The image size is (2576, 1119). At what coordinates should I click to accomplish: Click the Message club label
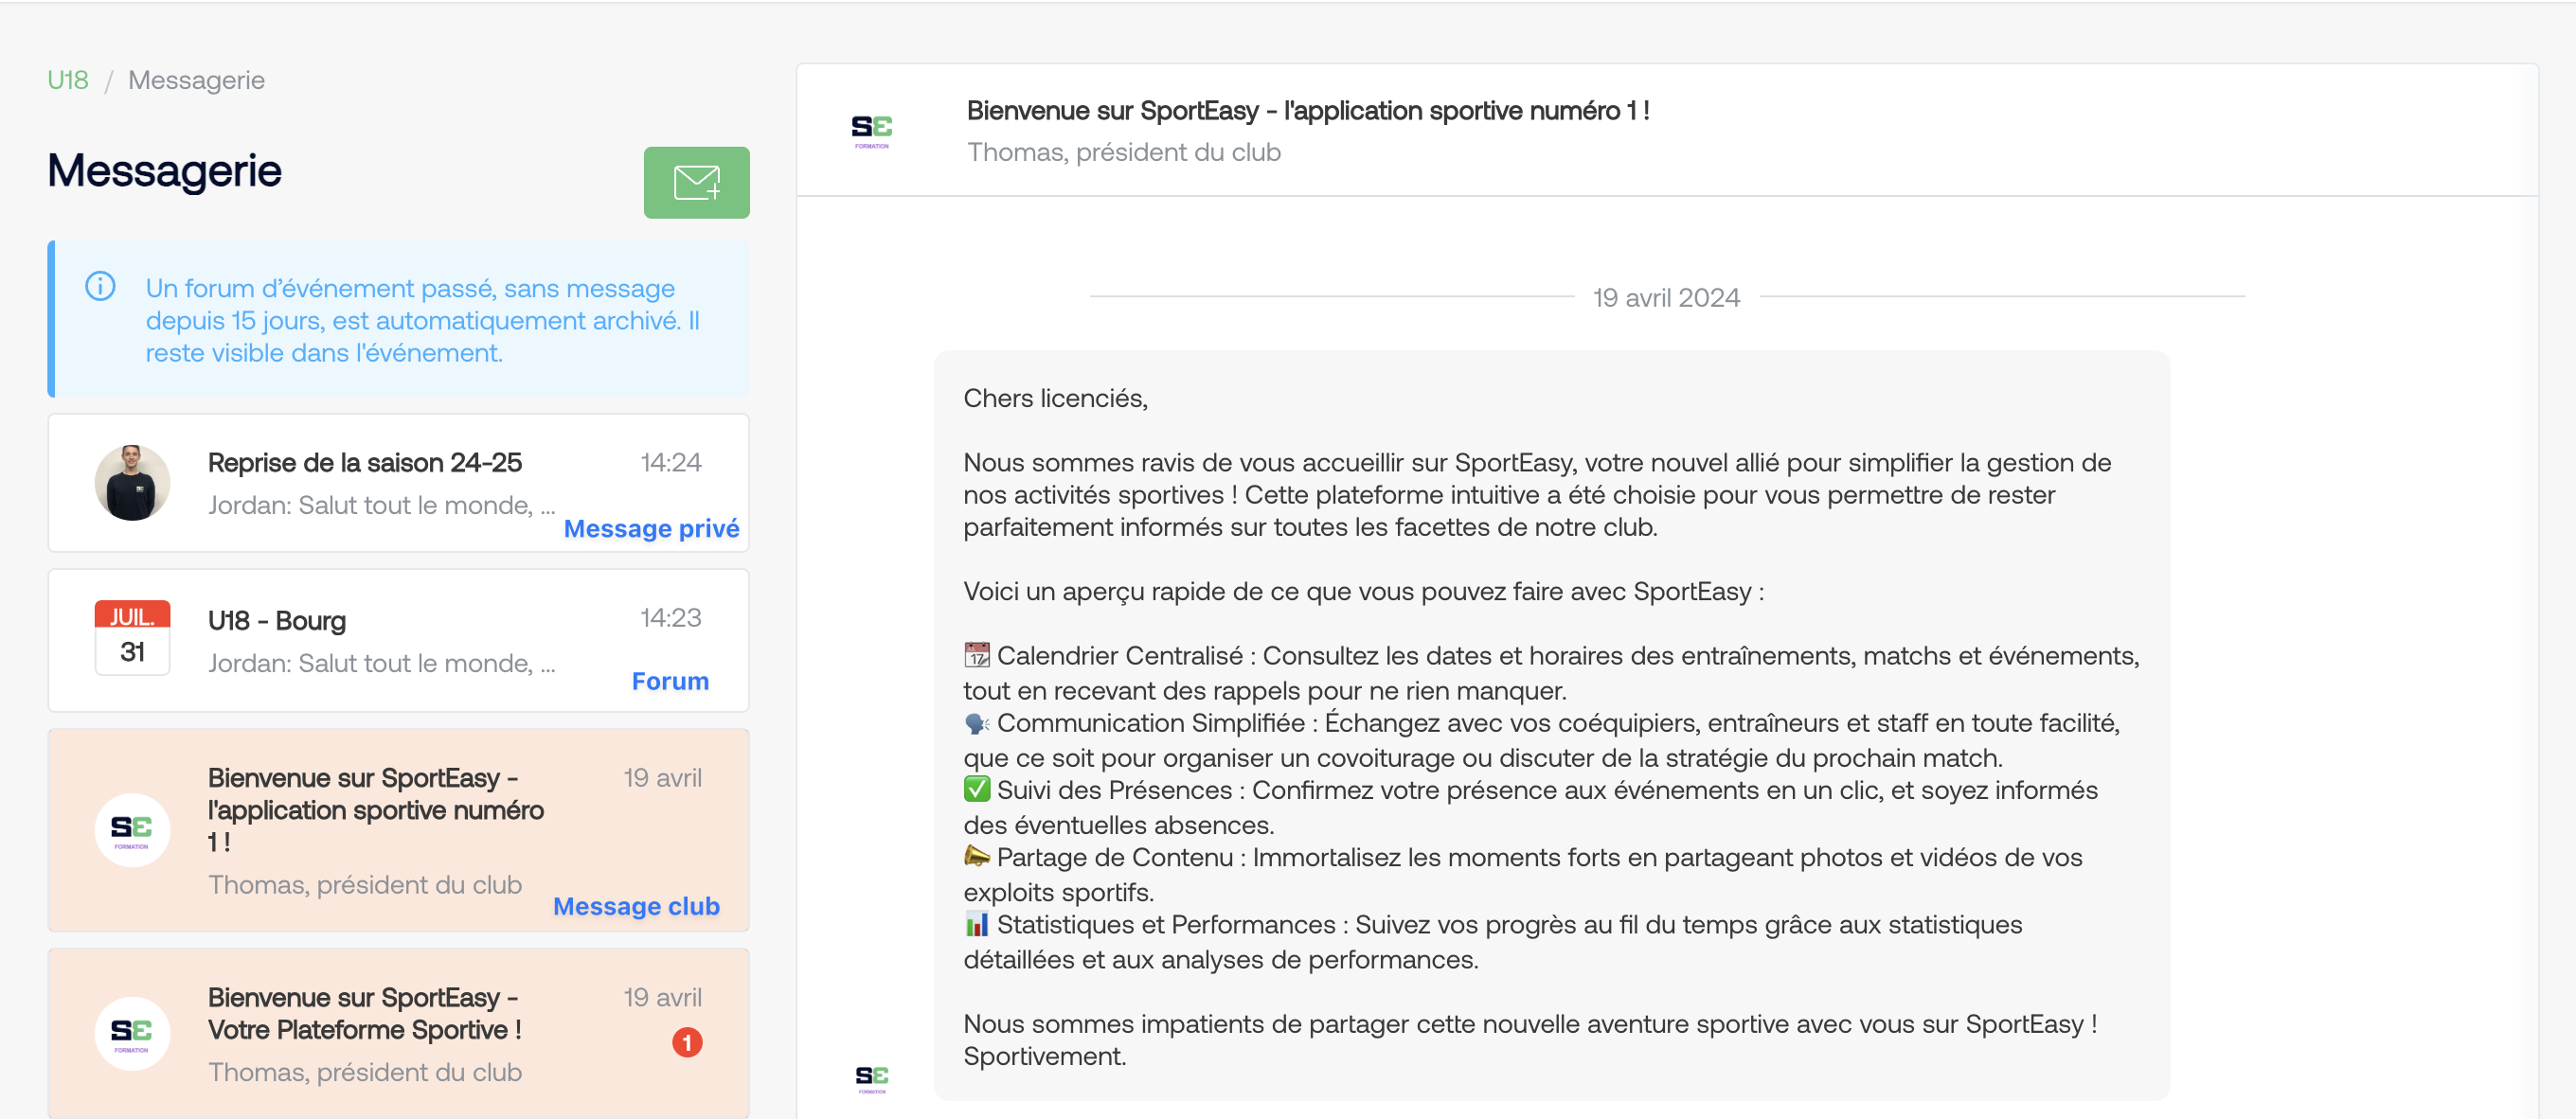tap(636, 906)
